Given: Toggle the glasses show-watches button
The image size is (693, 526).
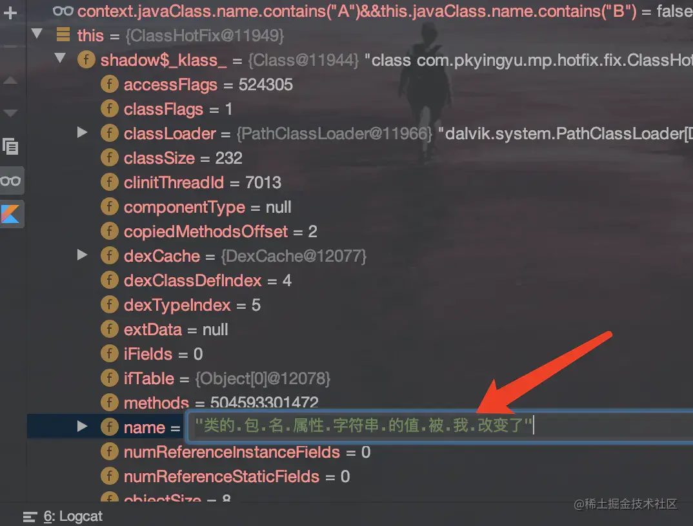Looking at the screenshot, I should pyautogui.click(x=11, y=180).
